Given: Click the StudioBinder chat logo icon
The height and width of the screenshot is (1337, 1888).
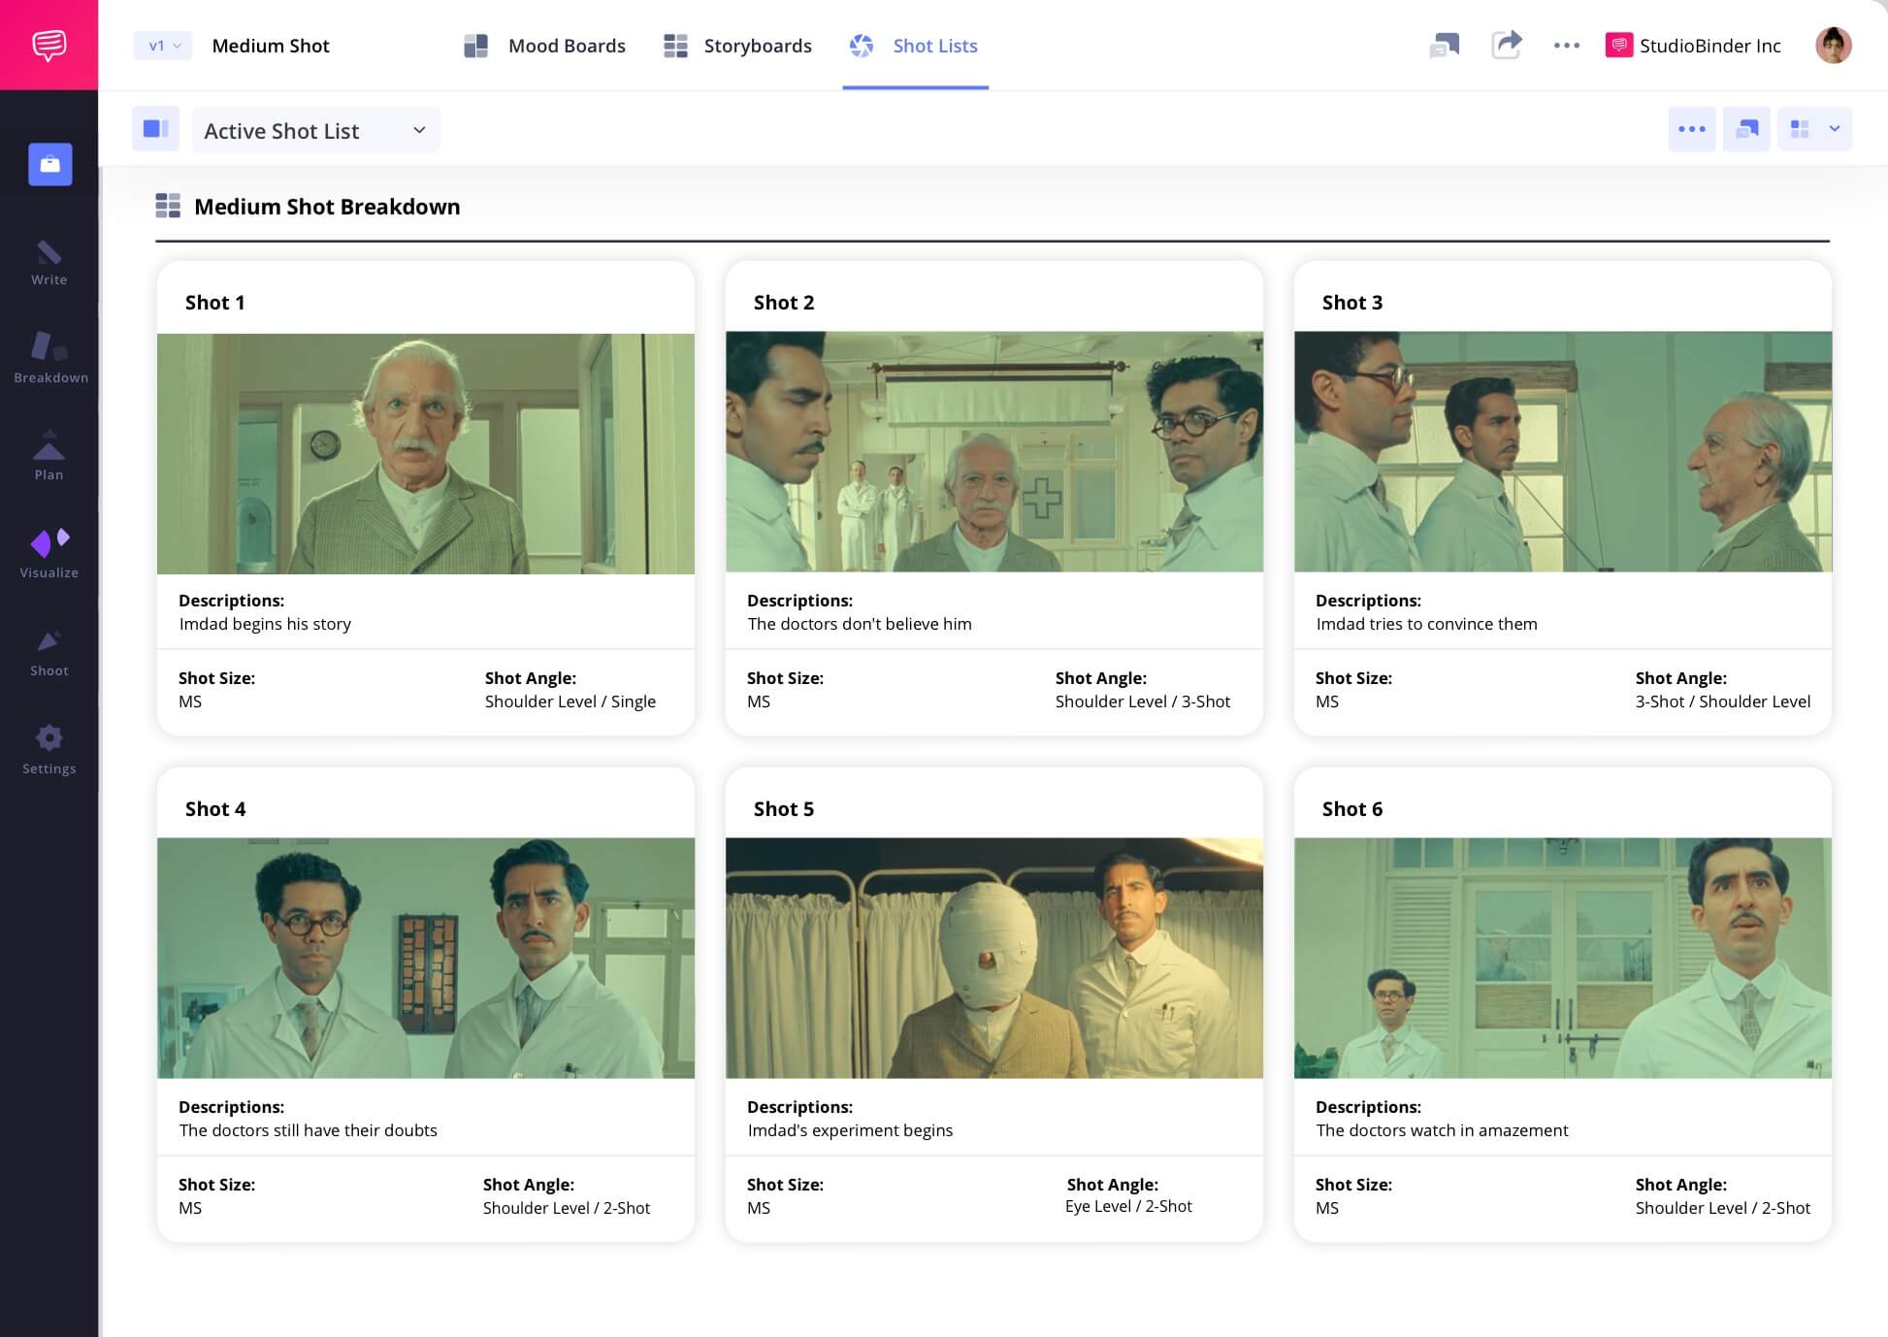Looking at the screenshot, I should pos(49,45).
